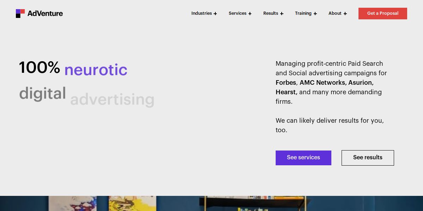Screen dimensions: 423x211
Task: Open the Services menu
Action: [238, 13]
